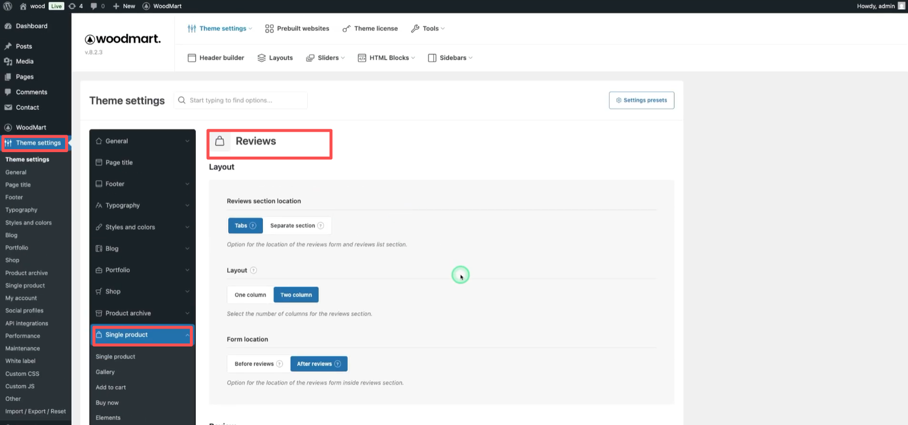Click the options search field
This screenshot has height=425, width=908.
click(241, 100)
